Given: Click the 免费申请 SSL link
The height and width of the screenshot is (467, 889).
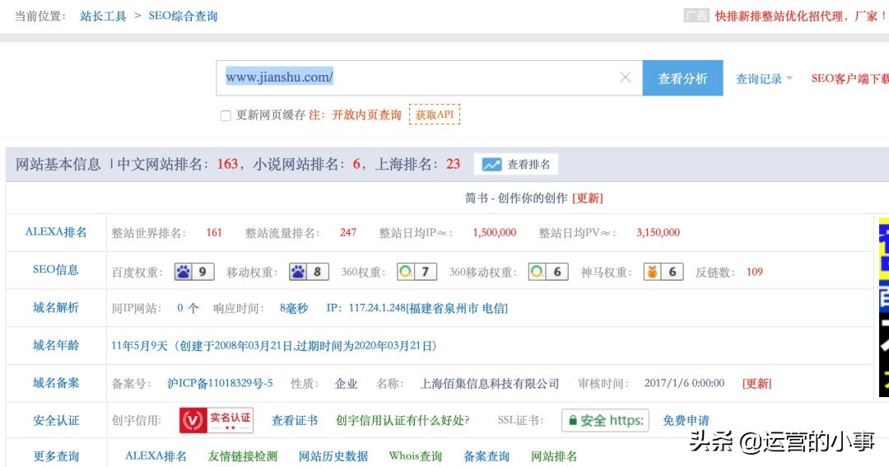Looking at the screenshot, I should tap(686, 421).
